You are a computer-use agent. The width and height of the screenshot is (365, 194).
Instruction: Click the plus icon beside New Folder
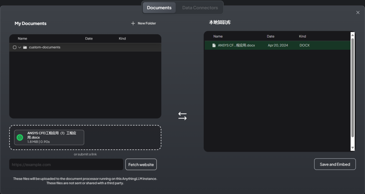coord(133,23)
